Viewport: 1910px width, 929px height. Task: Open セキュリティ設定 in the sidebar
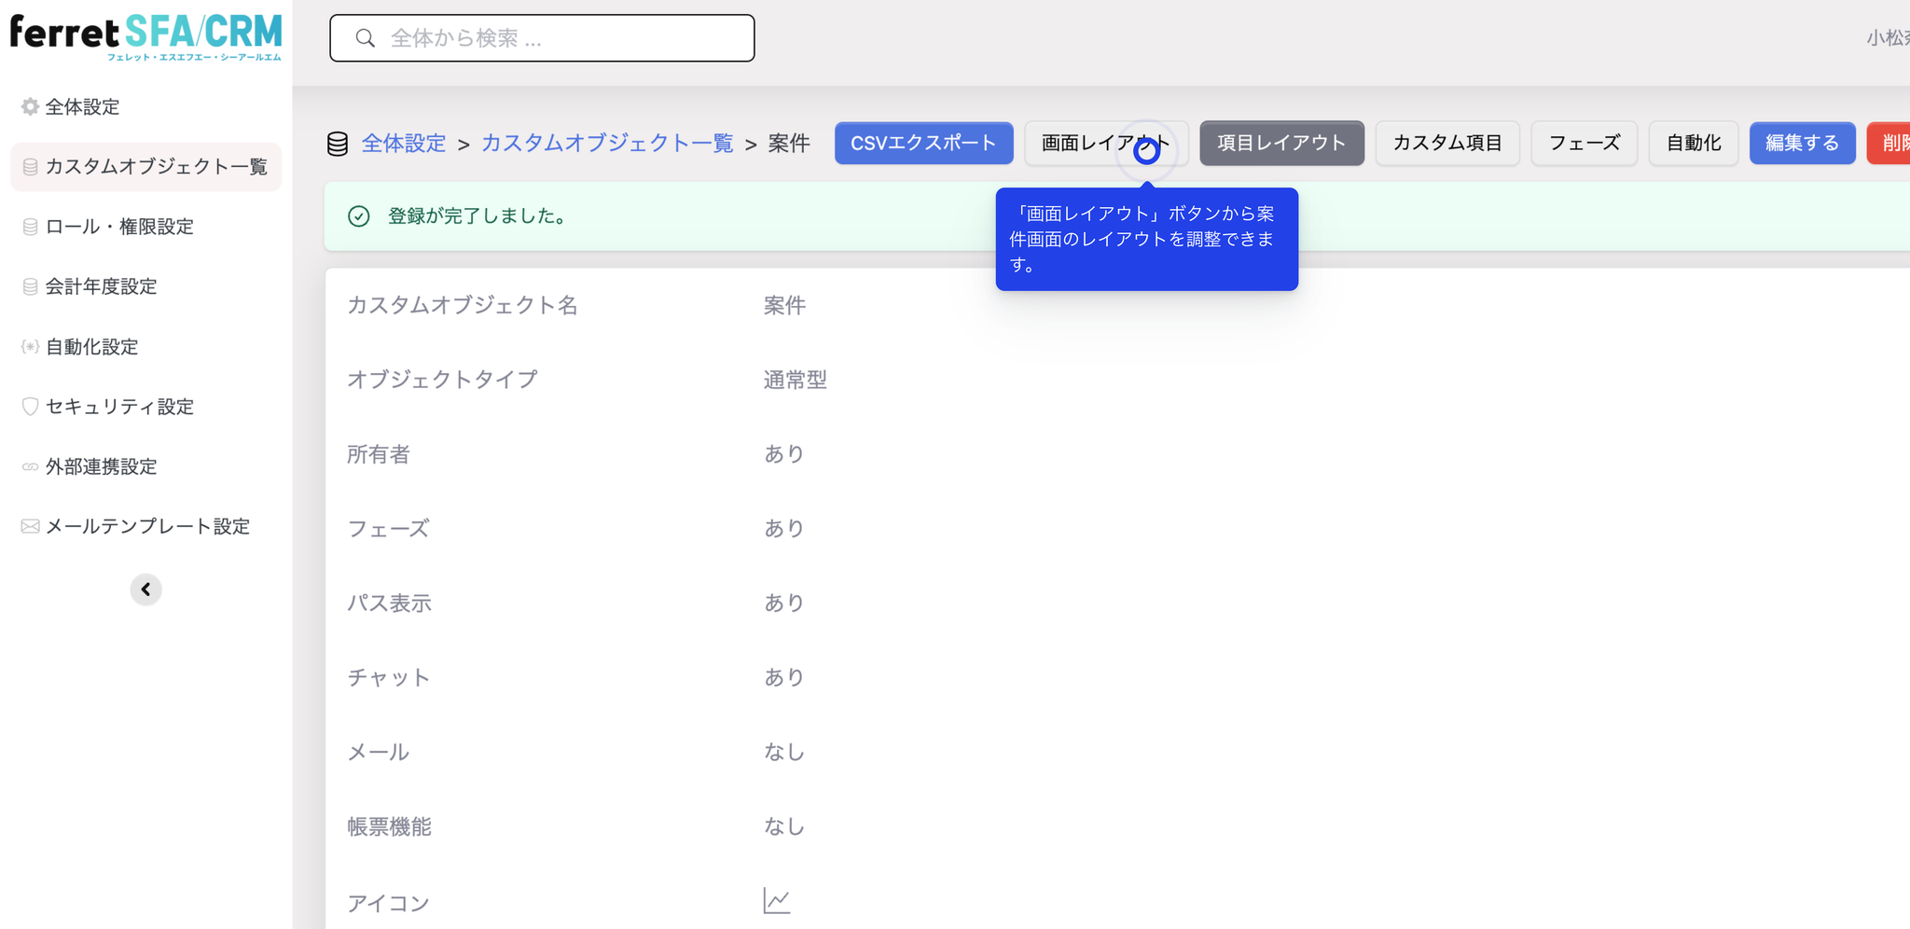click(x=145, y=407)
